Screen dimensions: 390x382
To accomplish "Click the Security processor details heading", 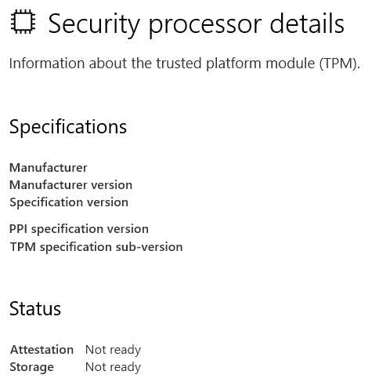I will (196, 24).
